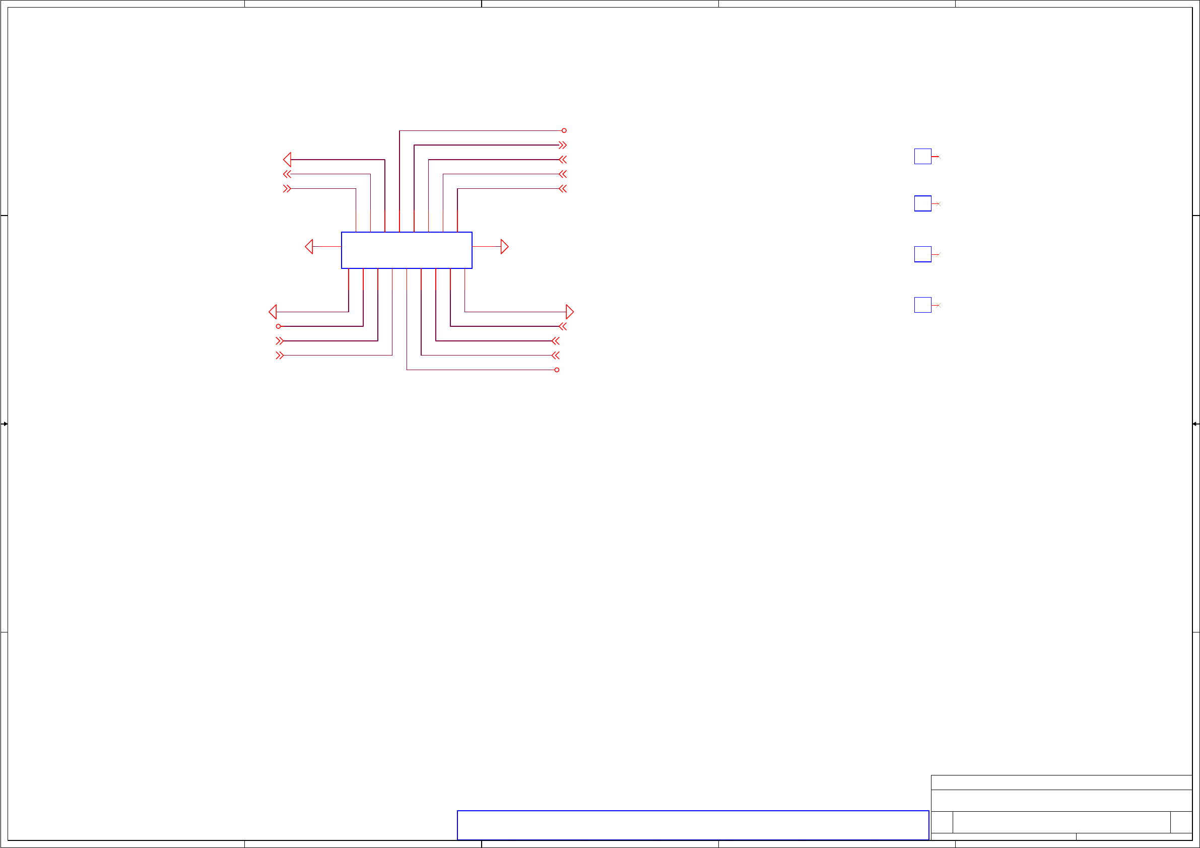Click the bottommost circle-ended horizontal wire

[481, 370]
